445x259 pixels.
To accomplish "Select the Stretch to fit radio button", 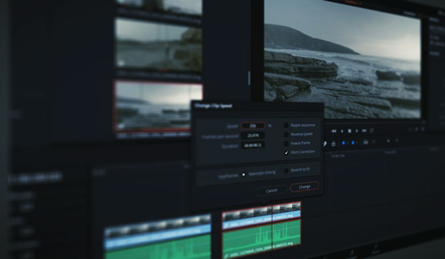I will (x=286, y=170).
